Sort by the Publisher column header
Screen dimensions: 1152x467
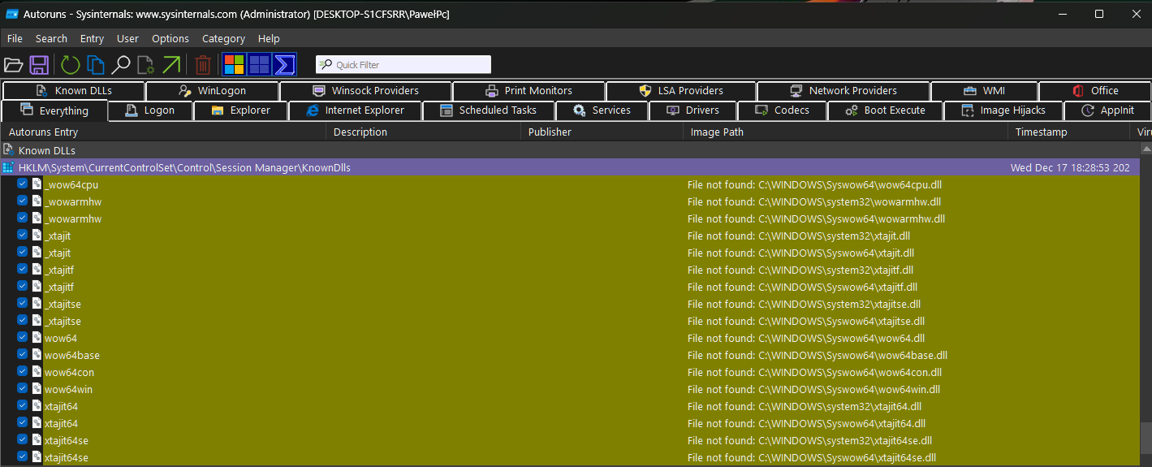click(550, 132)
